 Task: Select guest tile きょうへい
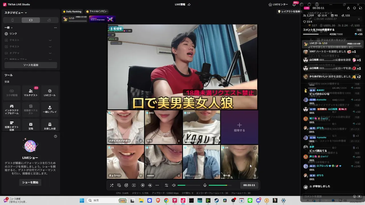coord(125,162)
